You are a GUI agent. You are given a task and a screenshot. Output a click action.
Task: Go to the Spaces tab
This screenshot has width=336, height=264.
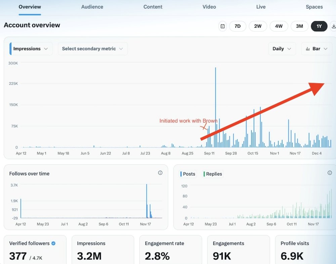[314, 7]
